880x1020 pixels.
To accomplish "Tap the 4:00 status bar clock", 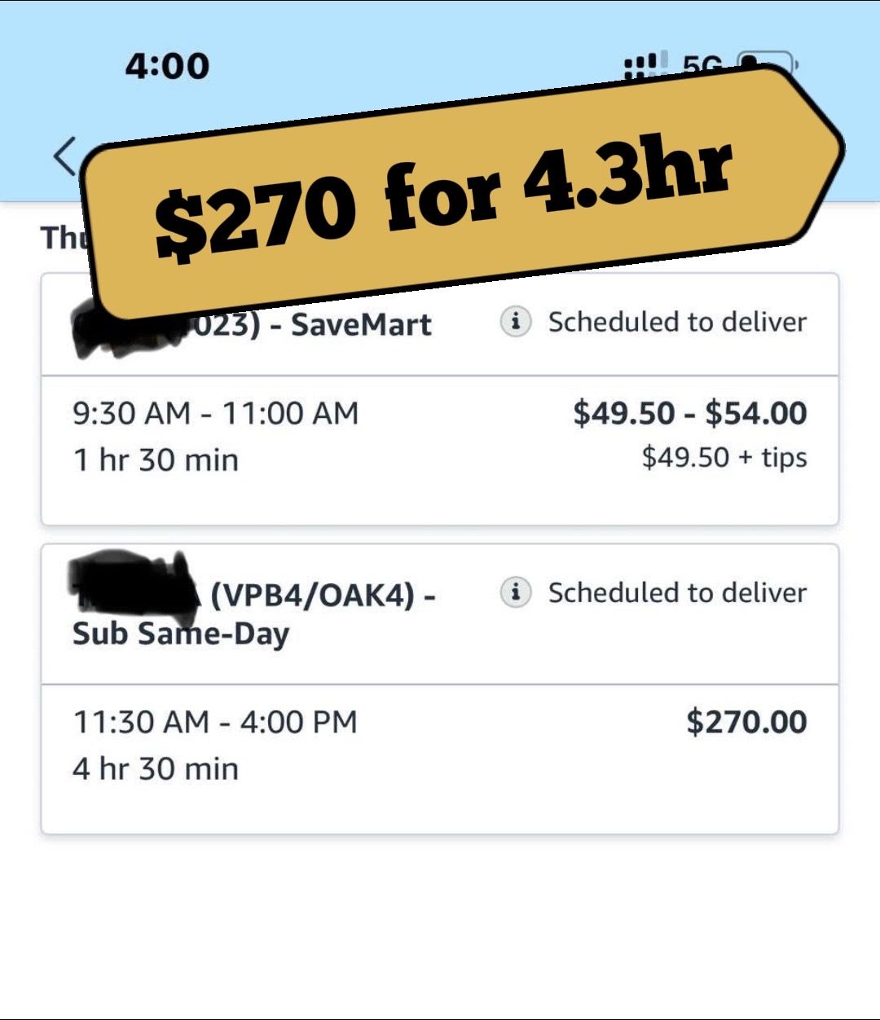I will pos(167,66).
